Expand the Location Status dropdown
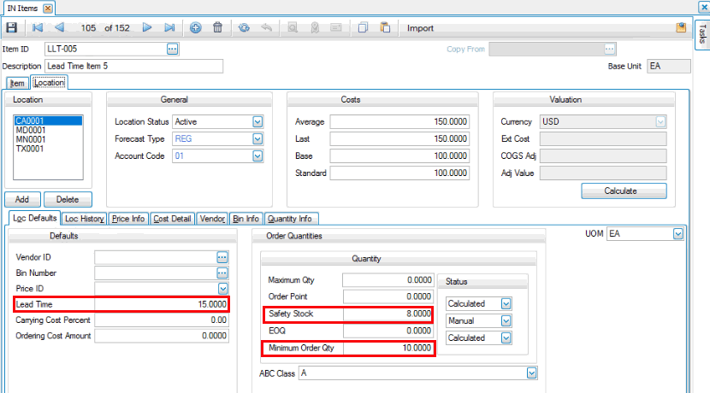 (257, 122)
